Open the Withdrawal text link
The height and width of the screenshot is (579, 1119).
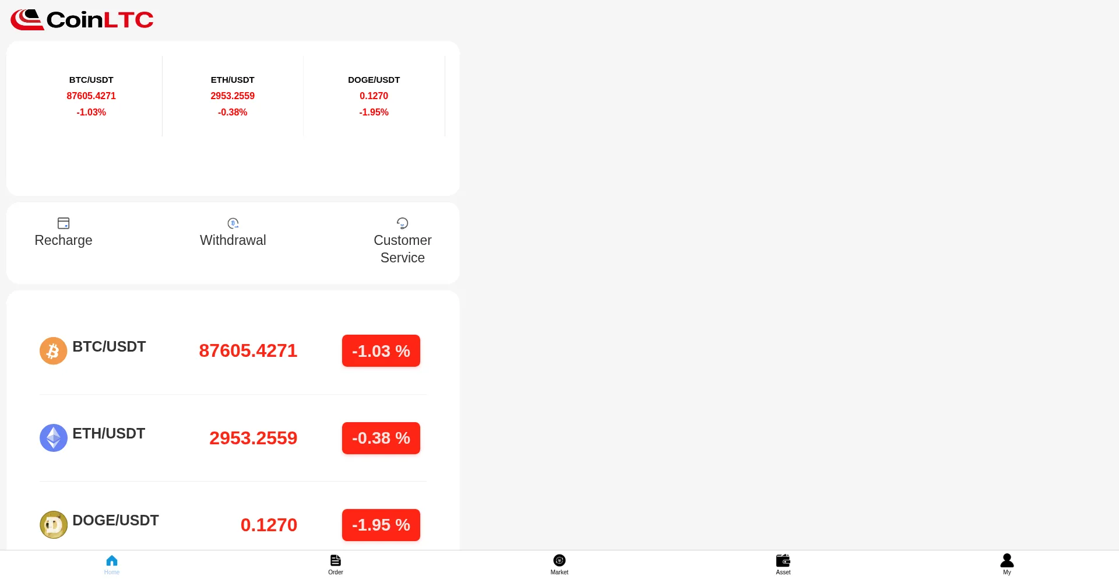tap(233, 240)
